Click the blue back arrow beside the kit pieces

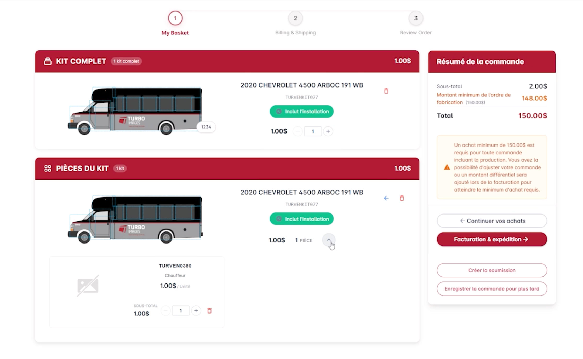click(386, 198)
